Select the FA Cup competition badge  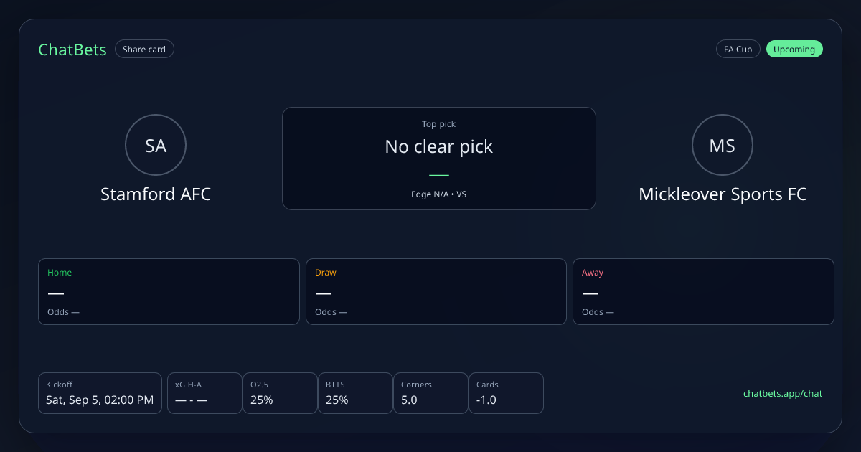pyautogui.click(x=738, y=50)
